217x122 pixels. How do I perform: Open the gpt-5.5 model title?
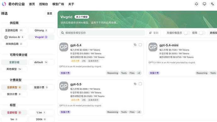click(x=76, y=84)
